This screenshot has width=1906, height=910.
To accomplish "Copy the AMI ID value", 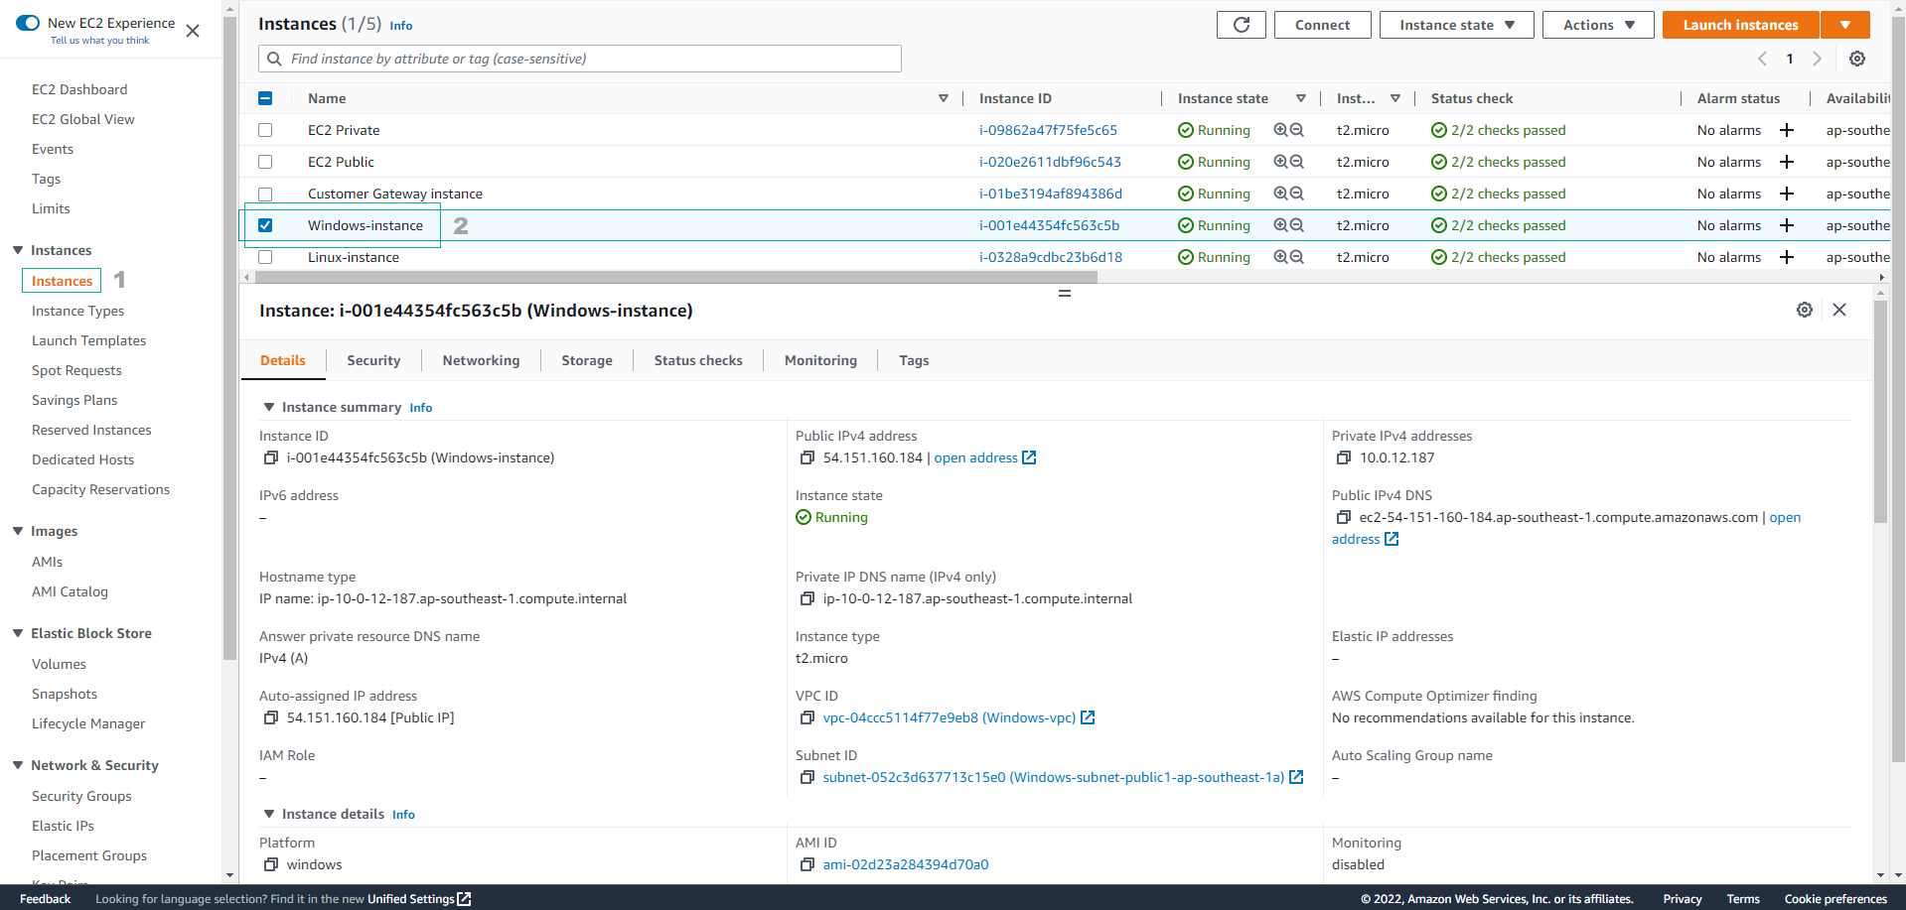I will pyautogui.click(x=806, y=864).
